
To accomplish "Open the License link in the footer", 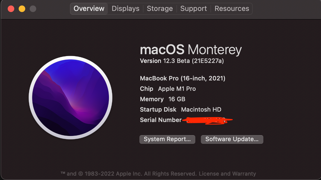I will click(209, 174).
